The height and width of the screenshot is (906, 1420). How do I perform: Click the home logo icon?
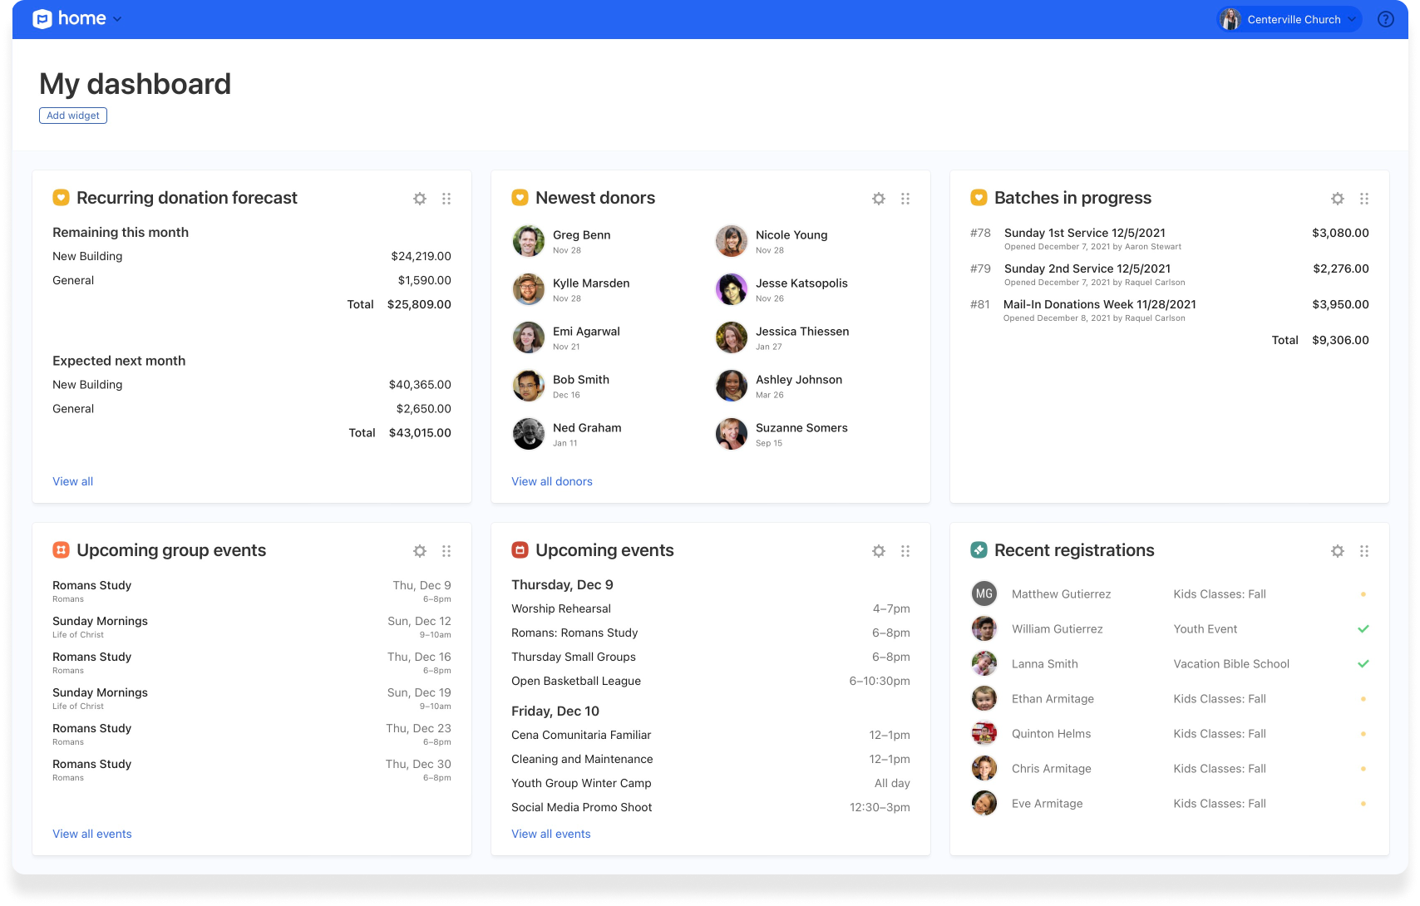[x=42, y=19]
